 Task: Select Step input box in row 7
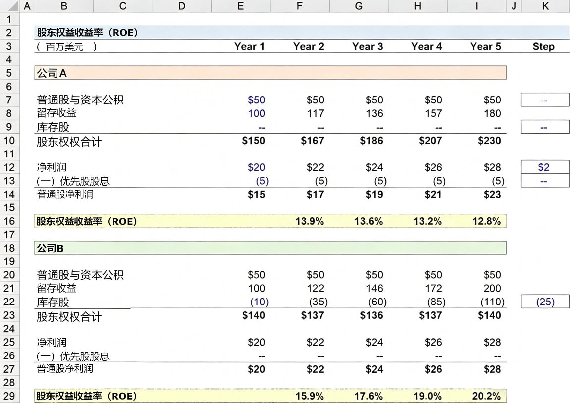pos(544,100)
